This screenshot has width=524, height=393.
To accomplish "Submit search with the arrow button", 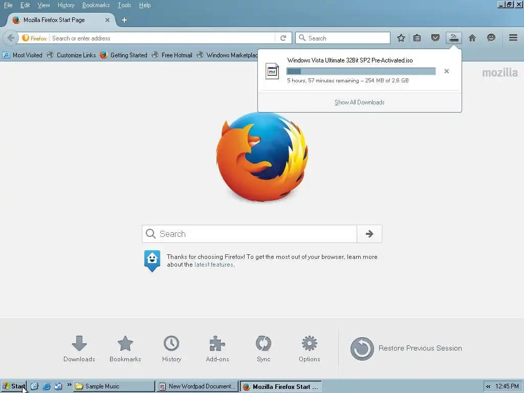I will click(369, 234).
